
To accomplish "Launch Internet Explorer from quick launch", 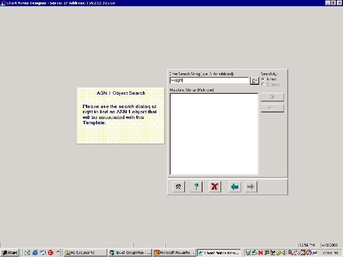I will click(35, 253).
